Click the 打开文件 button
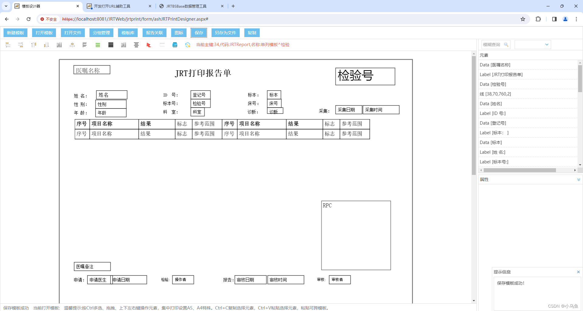 click(73, 33)
